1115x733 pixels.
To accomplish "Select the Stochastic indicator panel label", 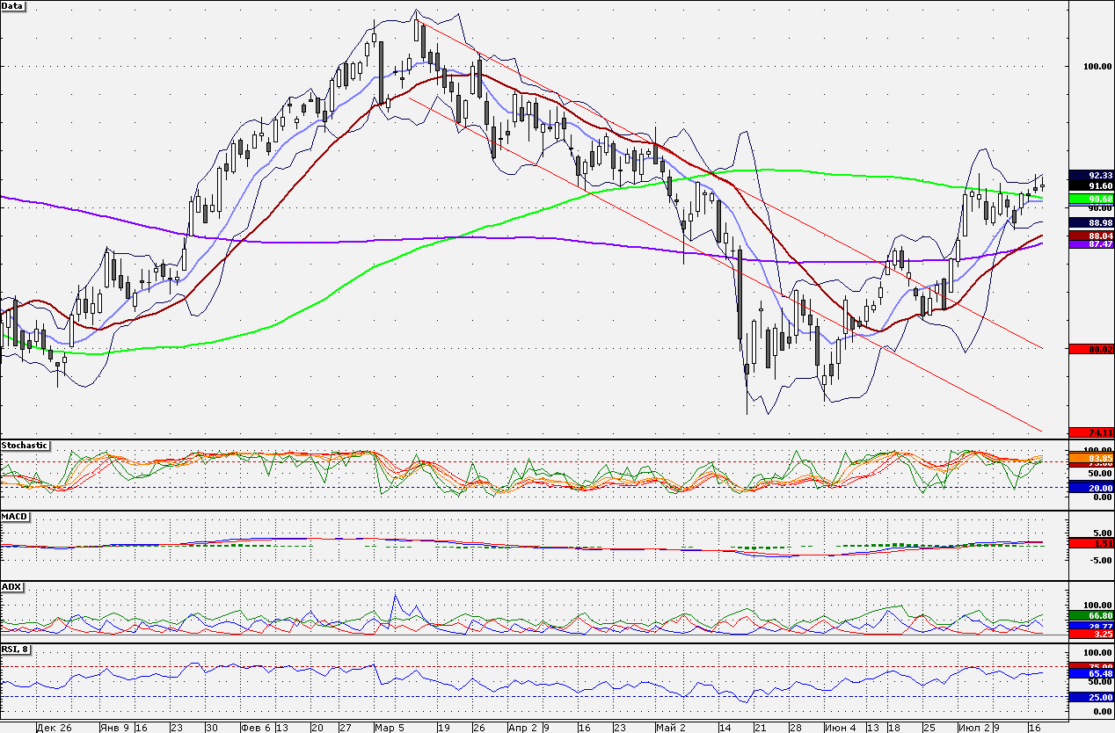I will coord(25,446).
